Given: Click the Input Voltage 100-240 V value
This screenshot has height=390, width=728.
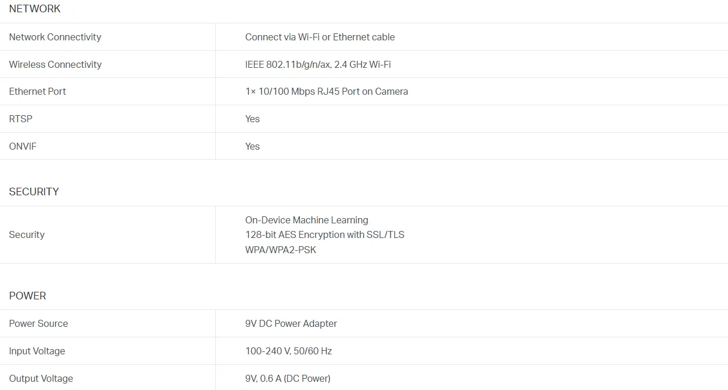Looking at the screenshot, I should (x=288, y=351).
